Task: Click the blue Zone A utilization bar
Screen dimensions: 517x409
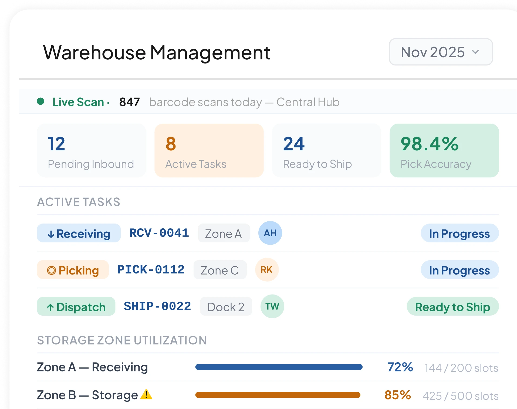Action: [x=279, y=367]
